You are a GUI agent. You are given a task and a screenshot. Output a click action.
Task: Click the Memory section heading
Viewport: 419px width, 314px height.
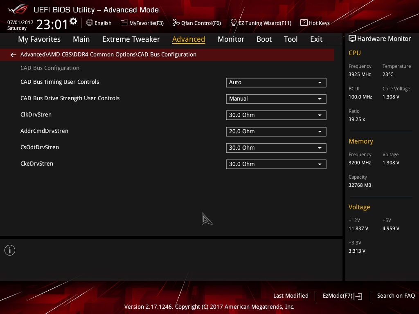361,141
